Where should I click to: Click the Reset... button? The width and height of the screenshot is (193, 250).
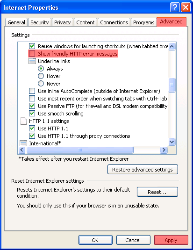(157, 192)
